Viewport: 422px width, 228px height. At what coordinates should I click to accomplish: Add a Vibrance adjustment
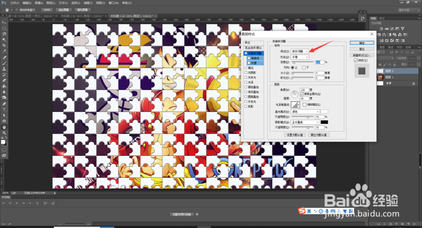403,29
